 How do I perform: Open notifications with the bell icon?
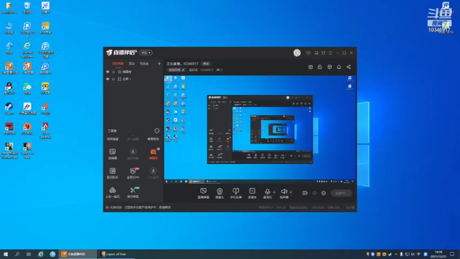[339, 67]
